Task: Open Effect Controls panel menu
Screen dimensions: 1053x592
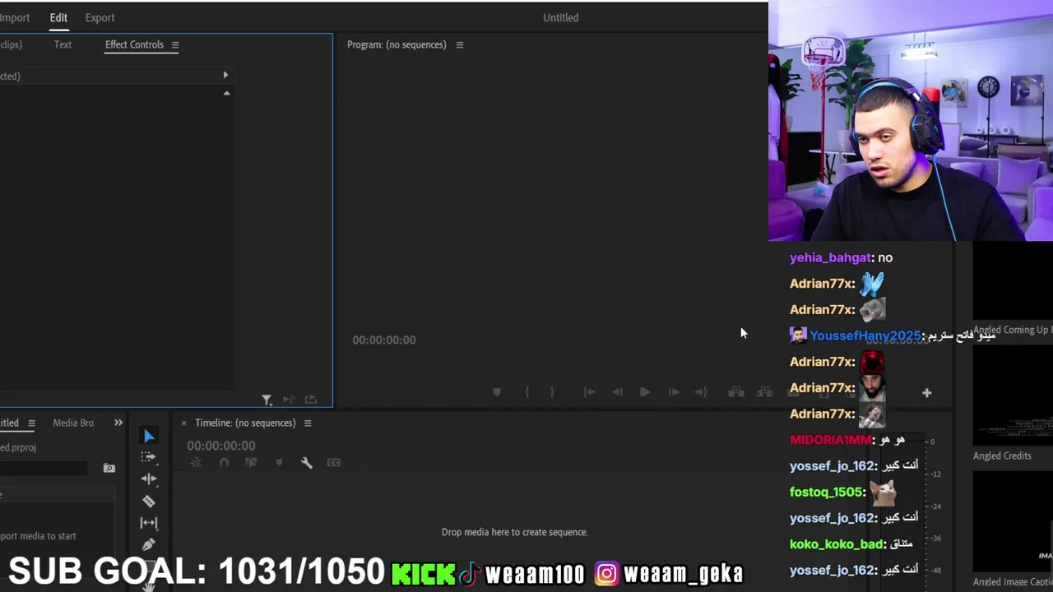Action: [174, 45]
